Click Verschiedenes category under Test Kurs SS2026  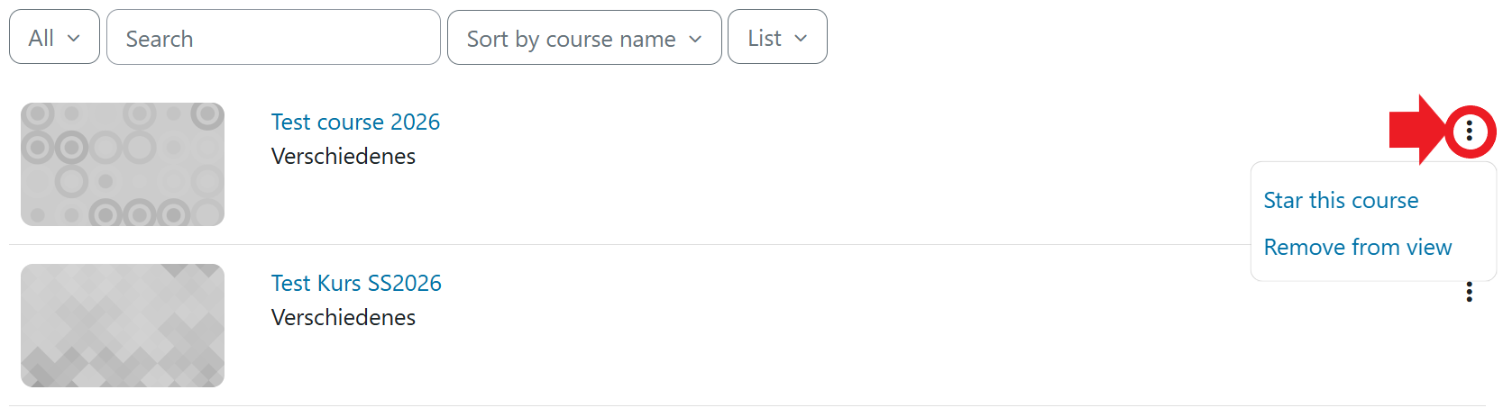click(344, 317)
